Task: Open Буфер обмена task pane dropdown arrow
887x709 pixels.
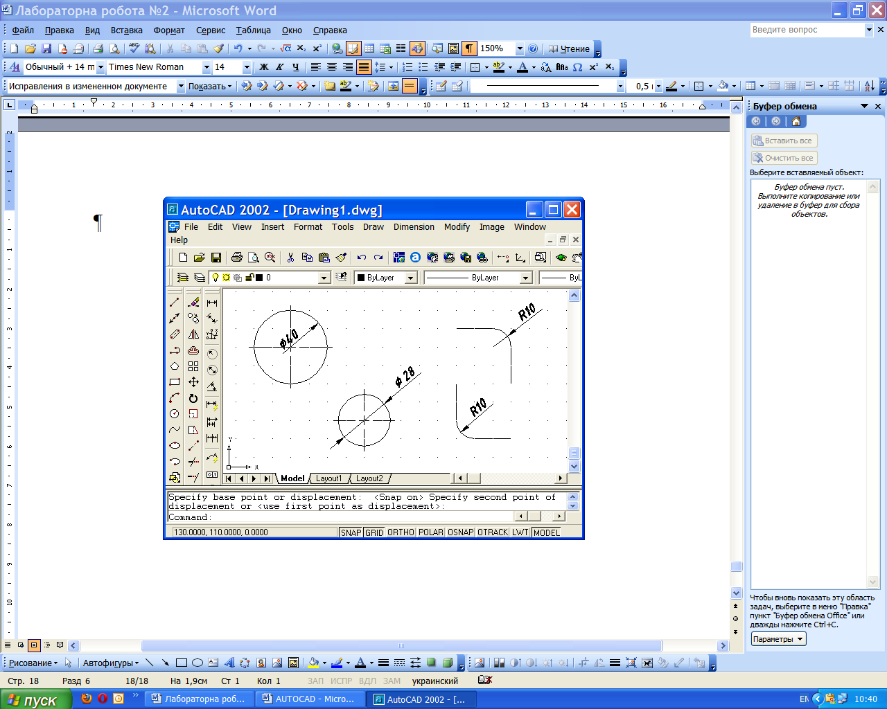Action: point(864,106)
